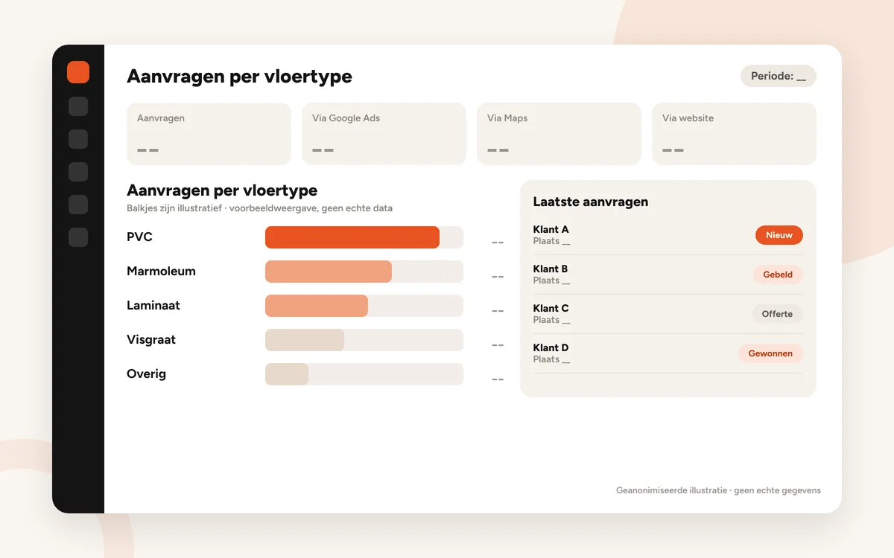Click the Marmoleum floor type label
This screenshot has width=894, height=558.
click(161, 272)
